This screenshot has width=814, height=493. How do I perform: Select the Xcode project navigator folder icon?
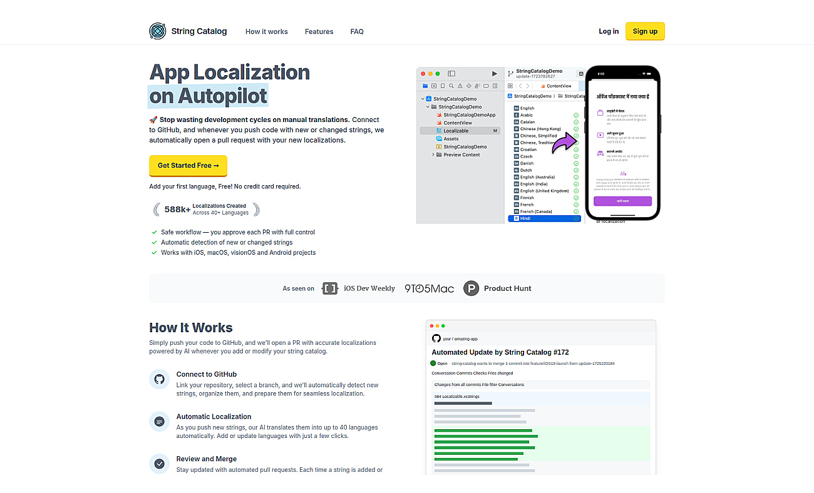(x=425, y=86)
